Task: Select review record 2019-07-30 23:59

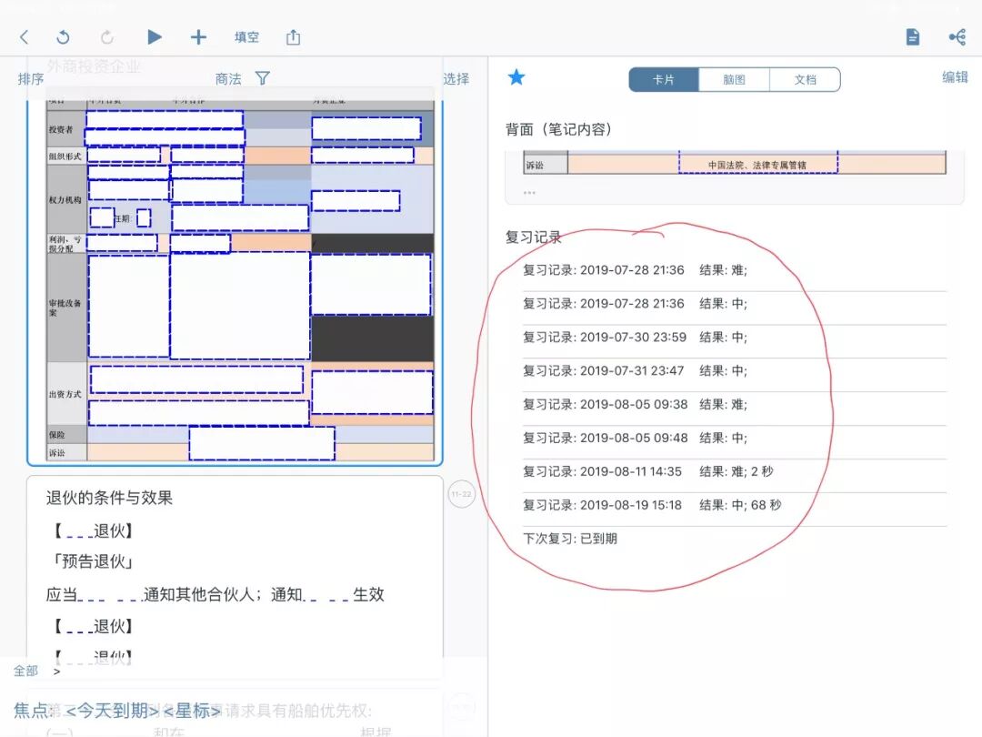Action: click(x=735, y=338)
